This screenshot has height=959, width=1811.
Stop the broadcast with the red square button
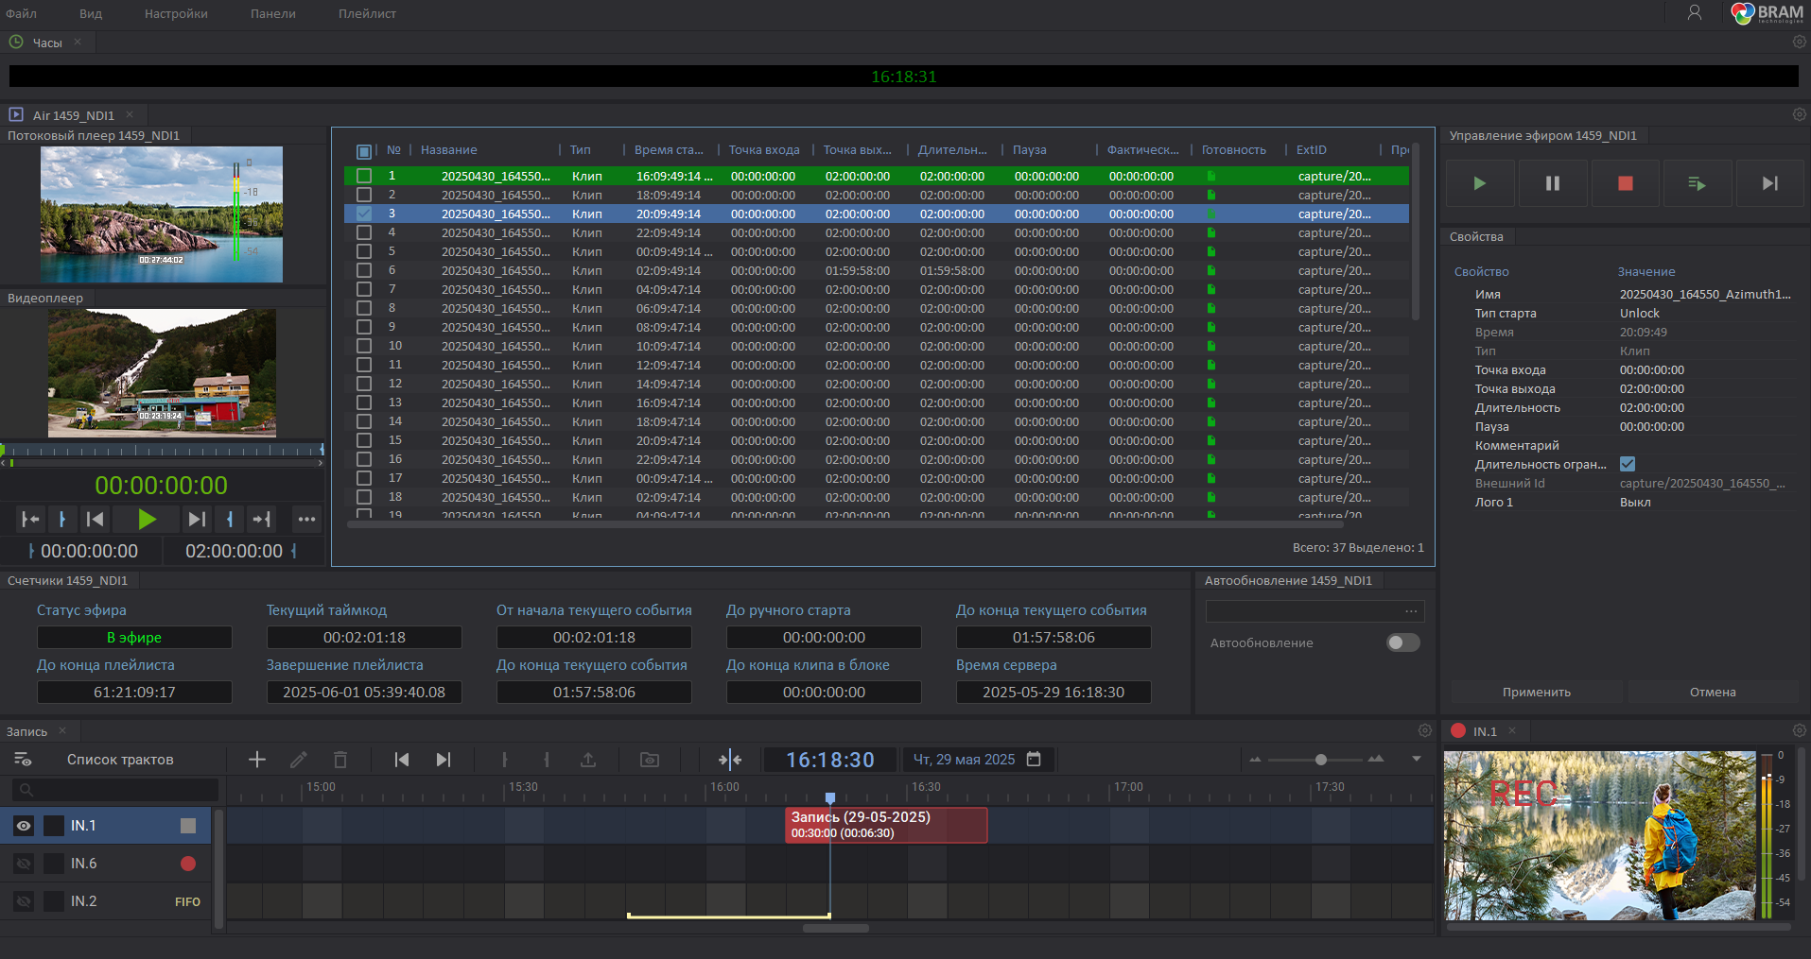pyautogui.click(x=1626, y=183)
